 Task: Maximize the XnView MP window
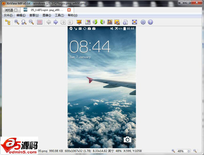188,3
